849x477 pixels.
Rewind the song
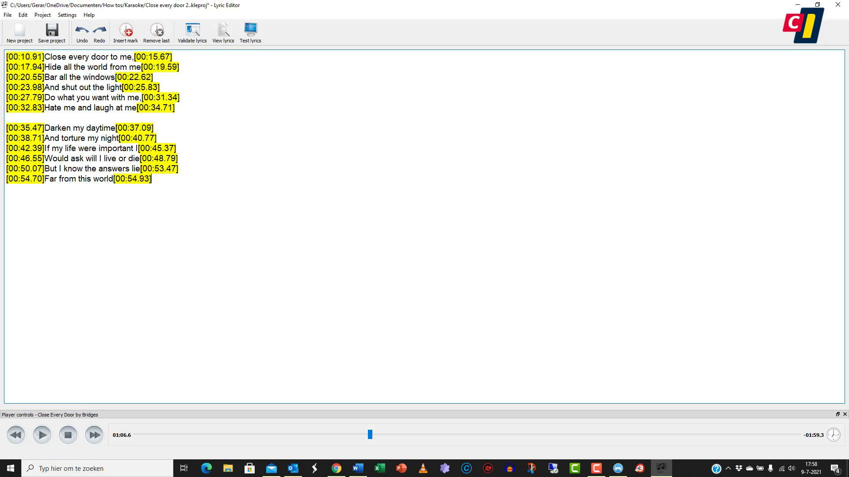point(15,435)
